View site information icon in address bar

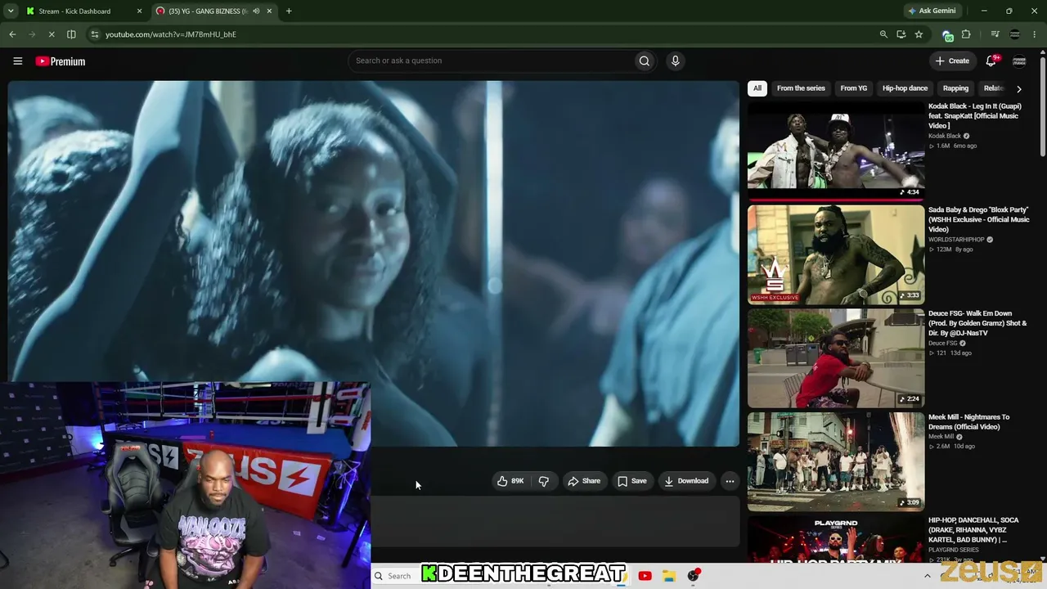[x=95, y=34]
